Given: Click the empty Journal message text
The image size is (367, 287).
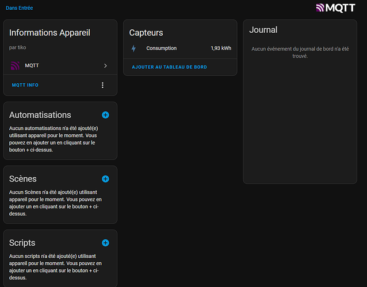Looking at the screenshot, I should (x=300, y=52).
